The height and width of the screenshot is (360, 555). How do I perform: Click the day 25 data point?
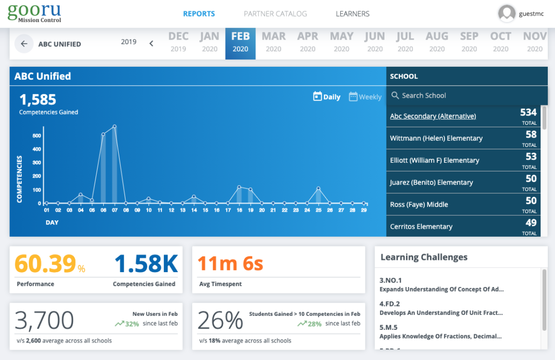[318, 188]
